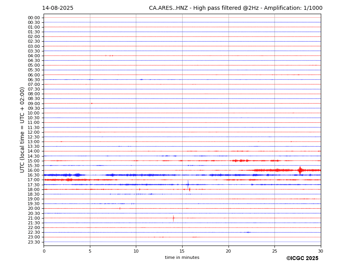Select the CA.ARES..HNZ plot title
364x273 pixels.
click(x=235, y=8)
